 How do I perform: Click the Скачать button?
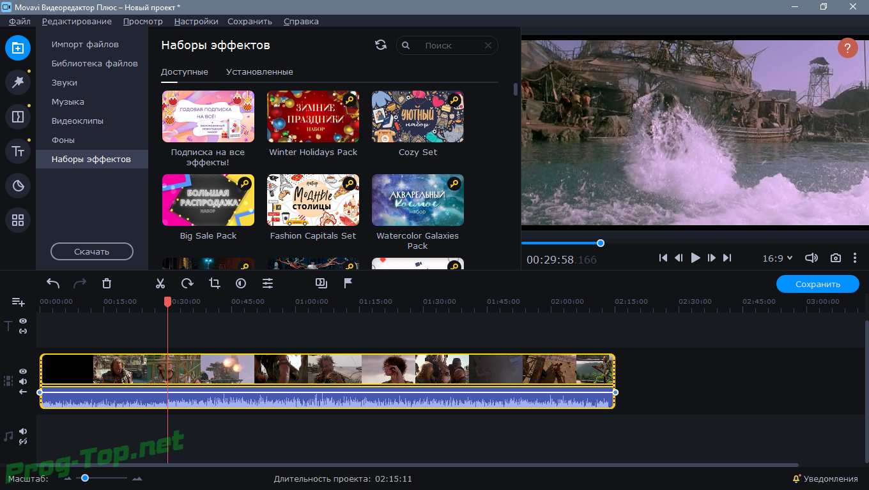pyautogui.click(x=92, y=251)
